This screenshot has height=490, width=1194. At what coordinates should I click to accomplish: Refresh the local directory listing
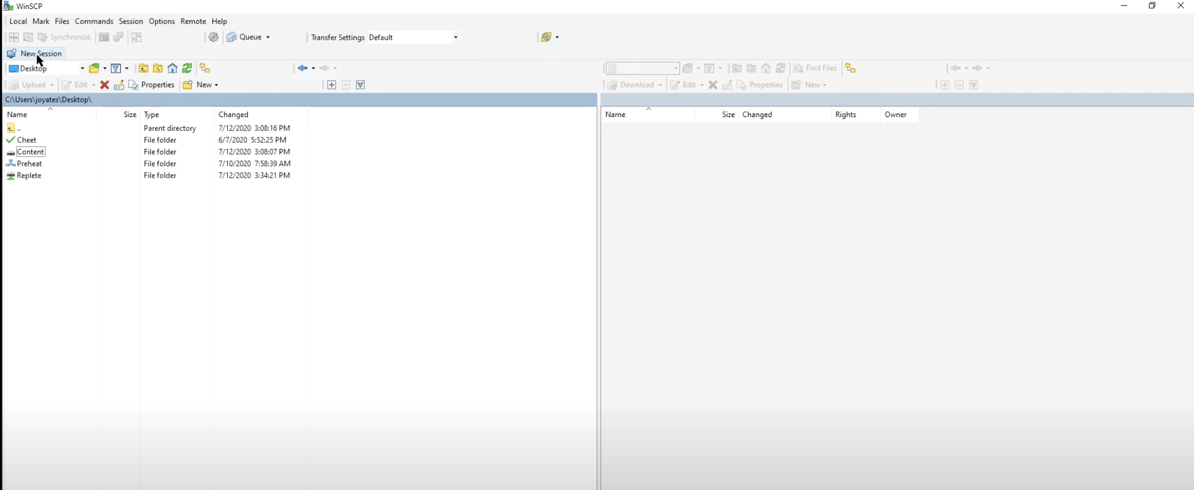pyautogui.click(x=188, y=68)
